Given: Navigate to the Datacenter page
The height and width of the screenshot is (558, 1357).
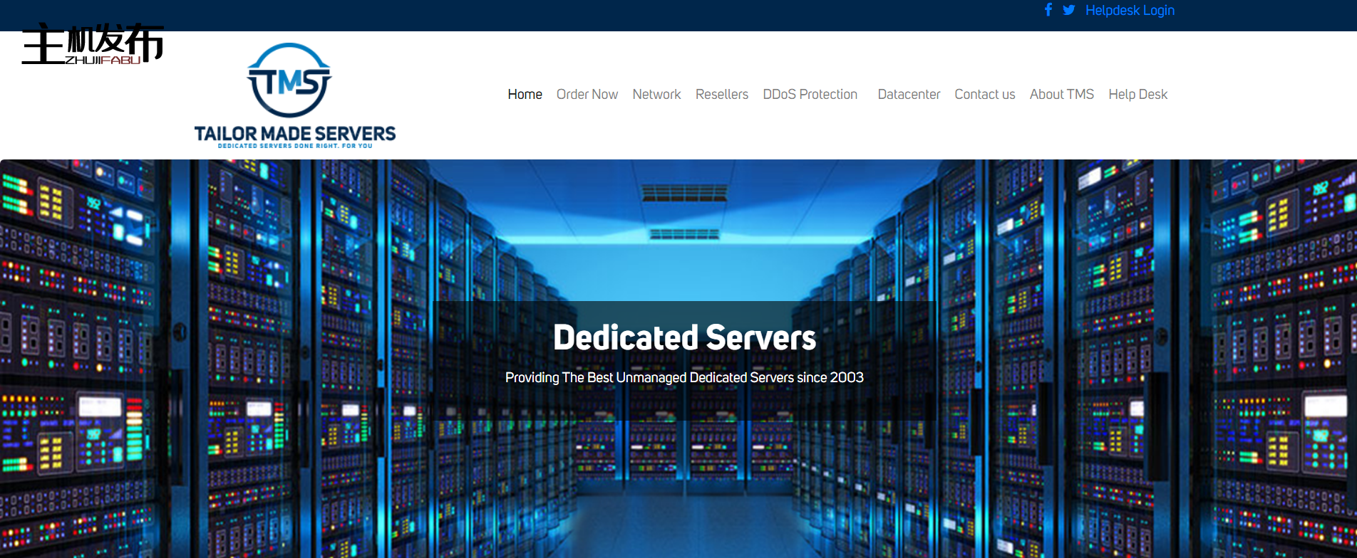Looking at the screenshot, I should 909,94.
